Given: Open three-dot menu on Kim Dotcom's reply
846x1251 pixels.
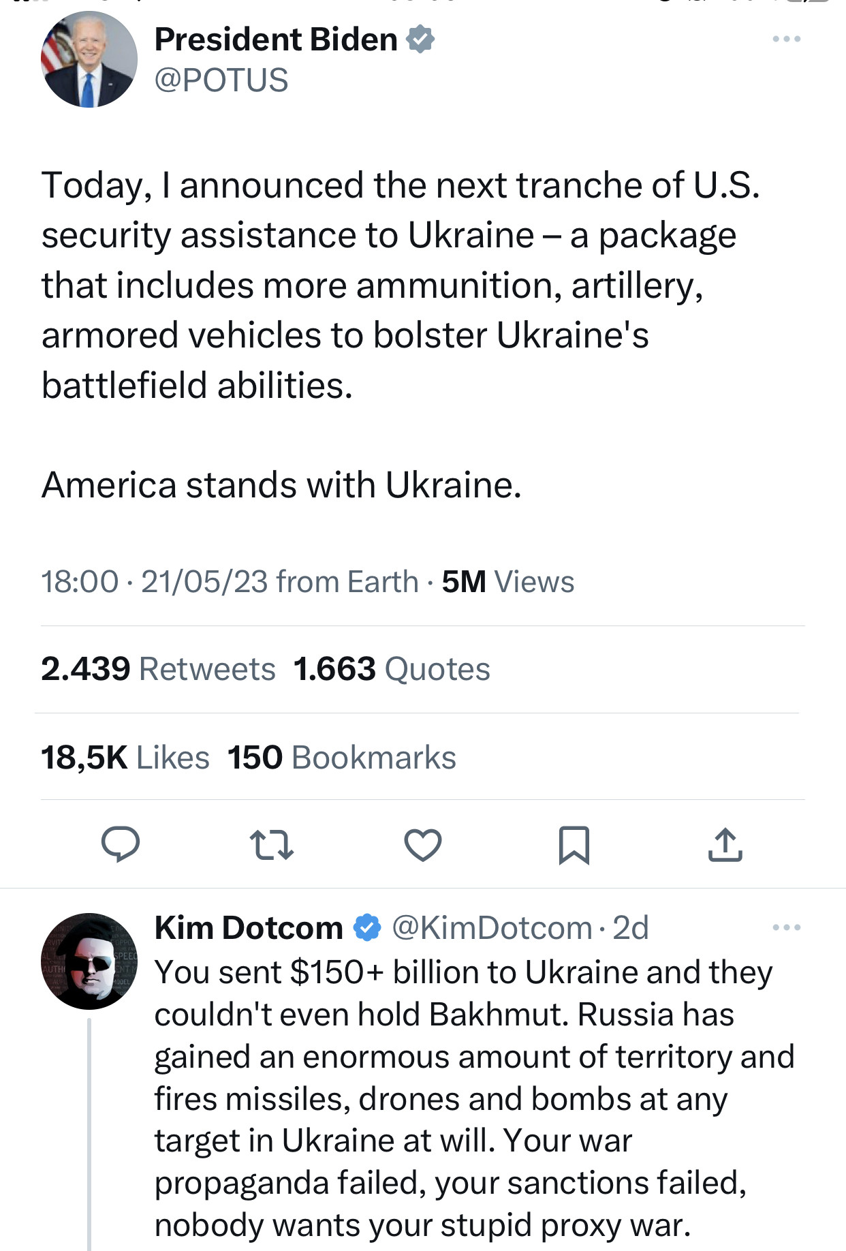Looking at the screenshot, I should click(787, 927).
